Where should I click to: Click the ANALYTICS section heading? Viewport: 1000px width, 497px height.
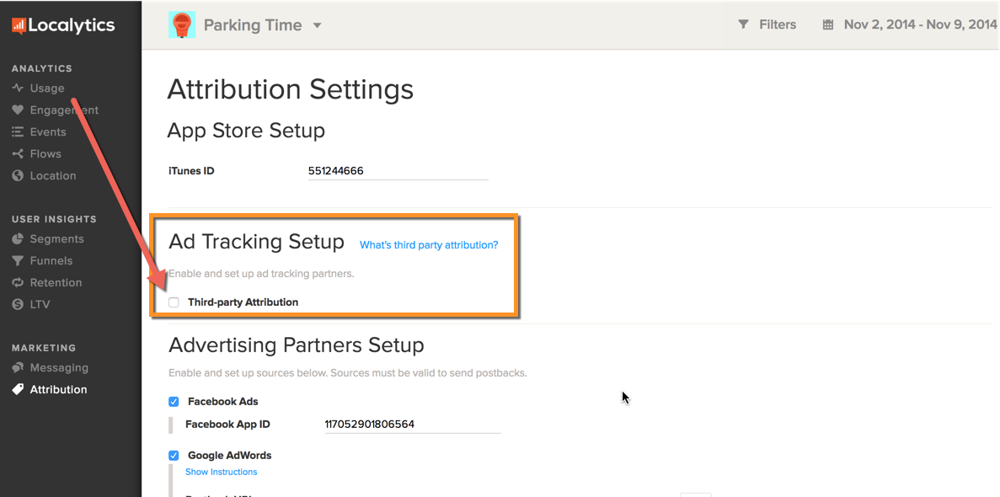[42, 68]
